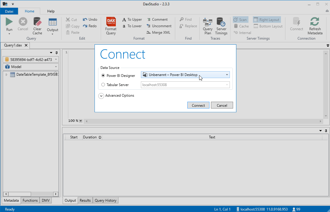Switch to the Home ribbon tab

coord(30,11)
